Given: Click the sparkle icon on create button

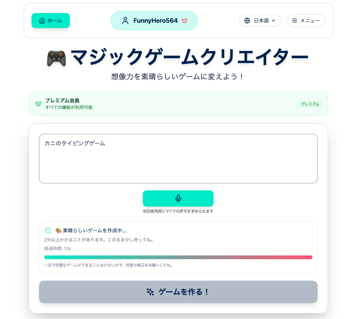Looking at the screenshot, I should click(150, 292).
